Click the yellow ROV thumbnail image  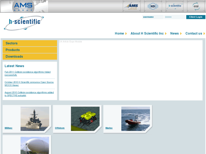click(85, 119)
